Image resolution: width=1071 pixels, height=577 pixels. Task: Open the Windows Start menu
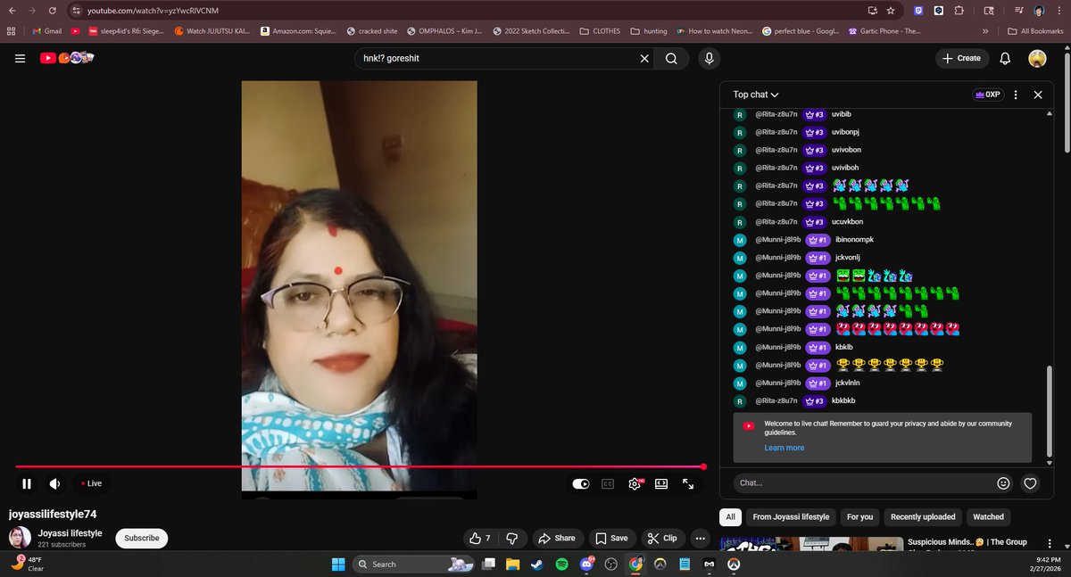pos(339,564)
